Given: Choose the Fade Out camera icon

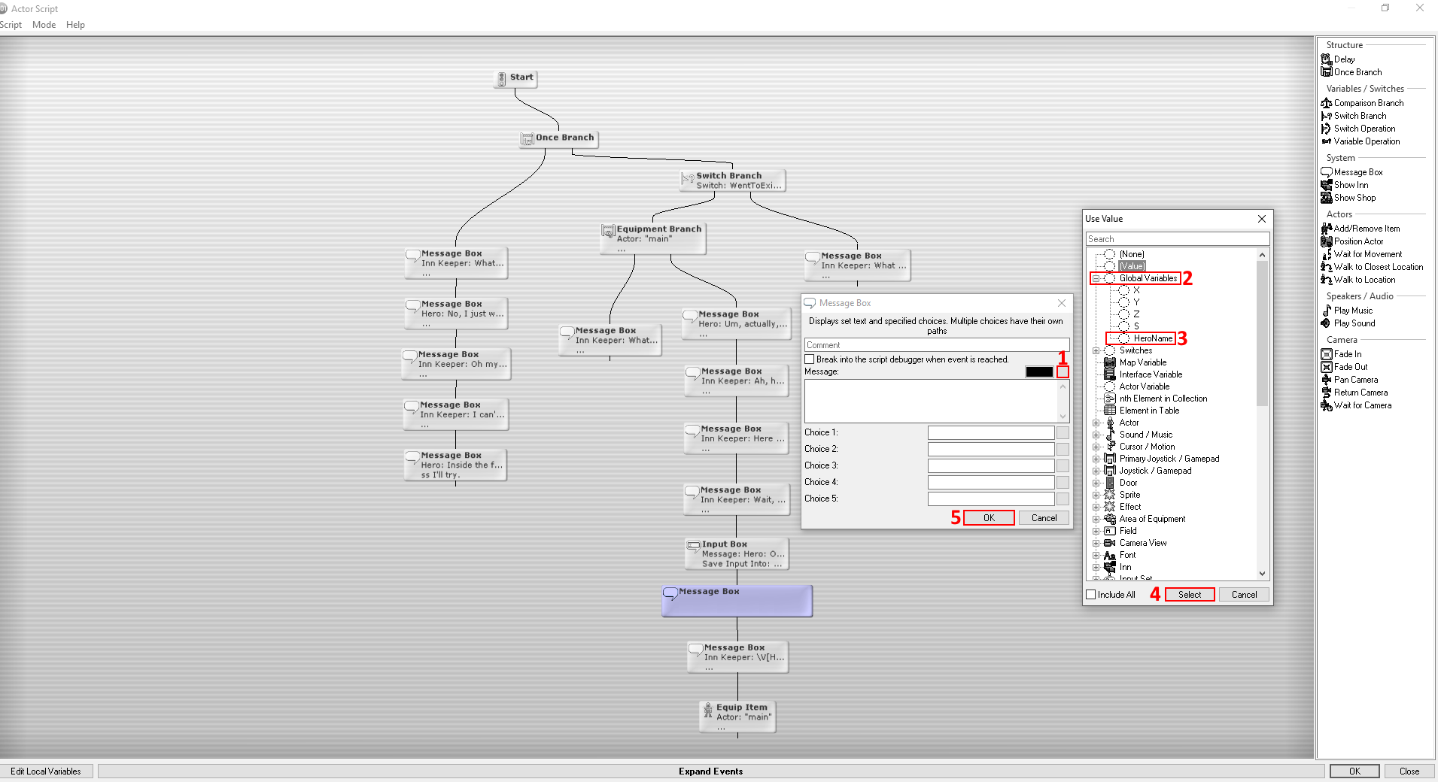Looking at the screenshot, I should 1327,367.
